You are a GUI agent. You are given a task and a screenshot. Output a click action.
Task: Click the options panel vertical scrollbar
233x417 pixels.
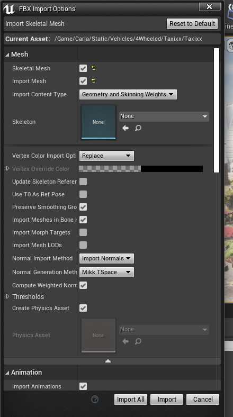tap(217, 110)
